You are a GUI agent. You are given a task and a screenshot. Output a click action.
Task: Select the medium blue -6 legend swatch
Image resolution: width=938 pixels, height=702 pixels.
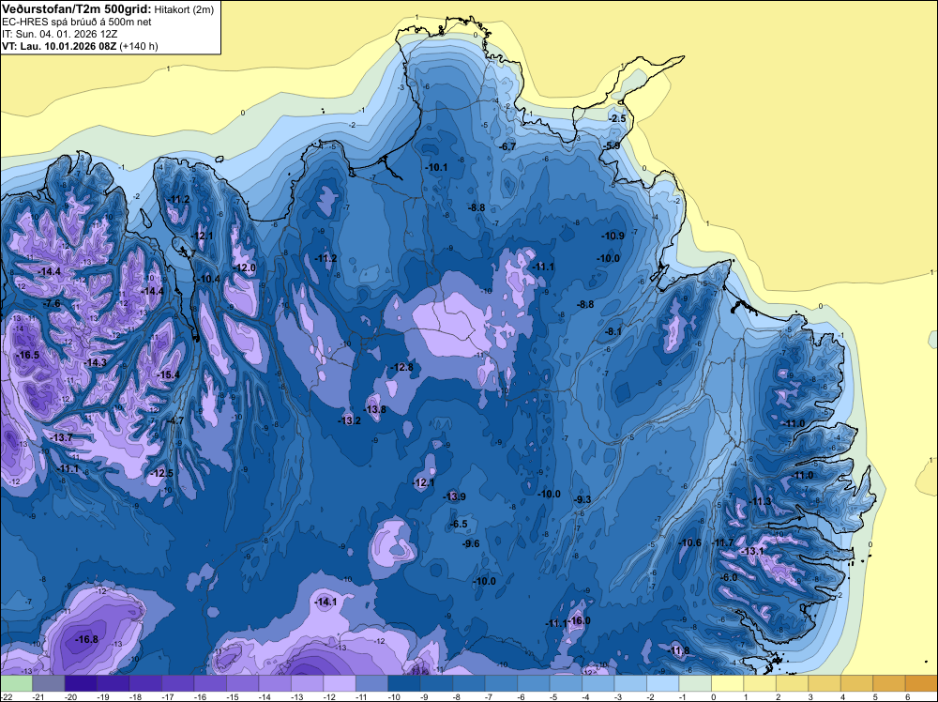533,683
